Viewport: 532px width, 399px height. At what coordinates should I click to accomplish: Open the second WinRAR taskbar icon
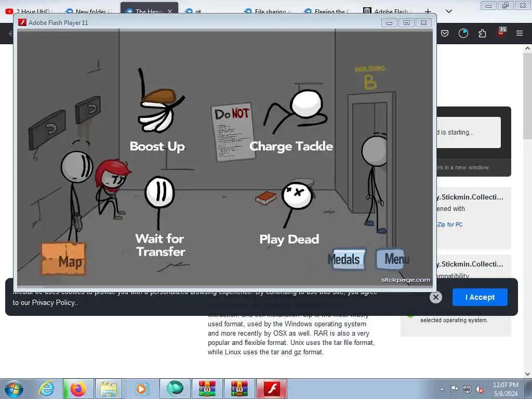(239, 389)
